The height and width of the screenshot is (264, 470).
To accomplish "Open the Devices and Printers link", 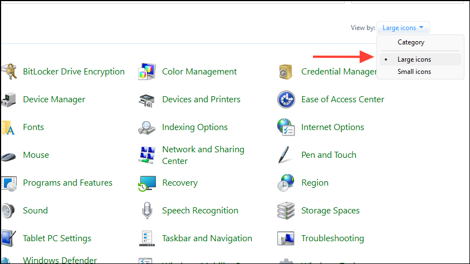I will 201,99.
